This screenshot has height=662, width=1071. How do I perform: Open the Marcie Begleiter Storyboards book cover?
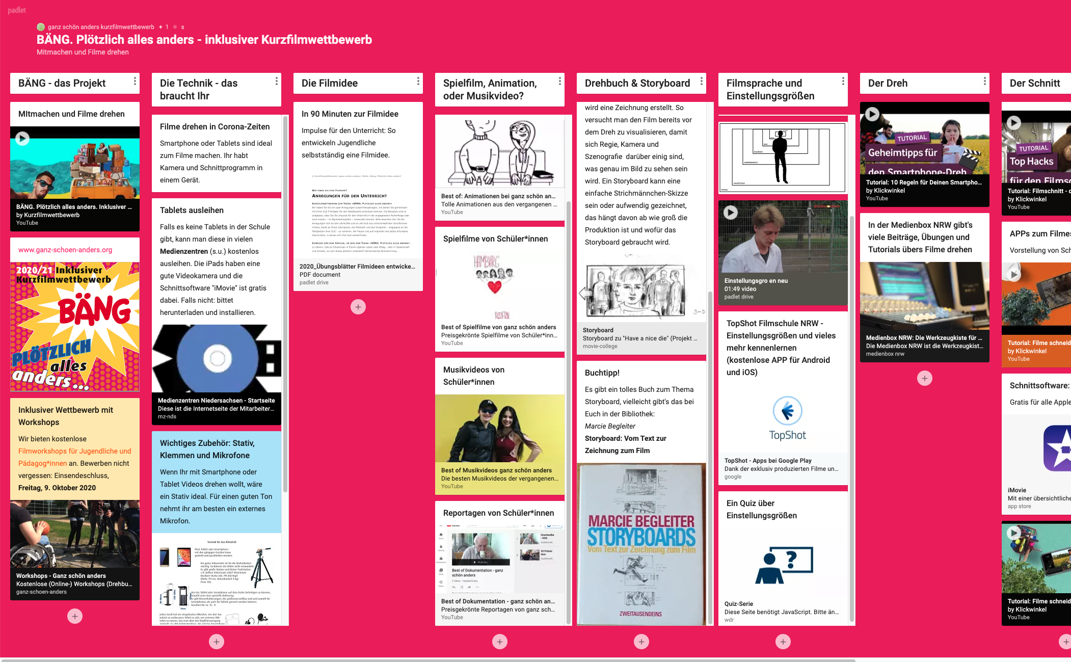[x=641, y=544]
